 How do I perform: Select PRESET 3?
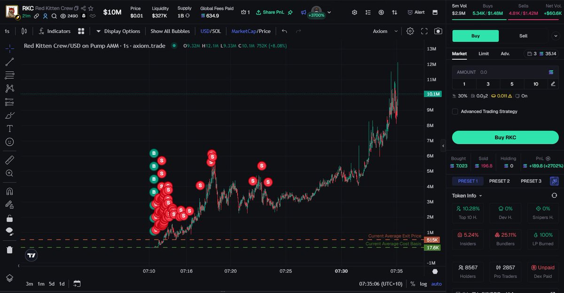[x=531, y=181]
